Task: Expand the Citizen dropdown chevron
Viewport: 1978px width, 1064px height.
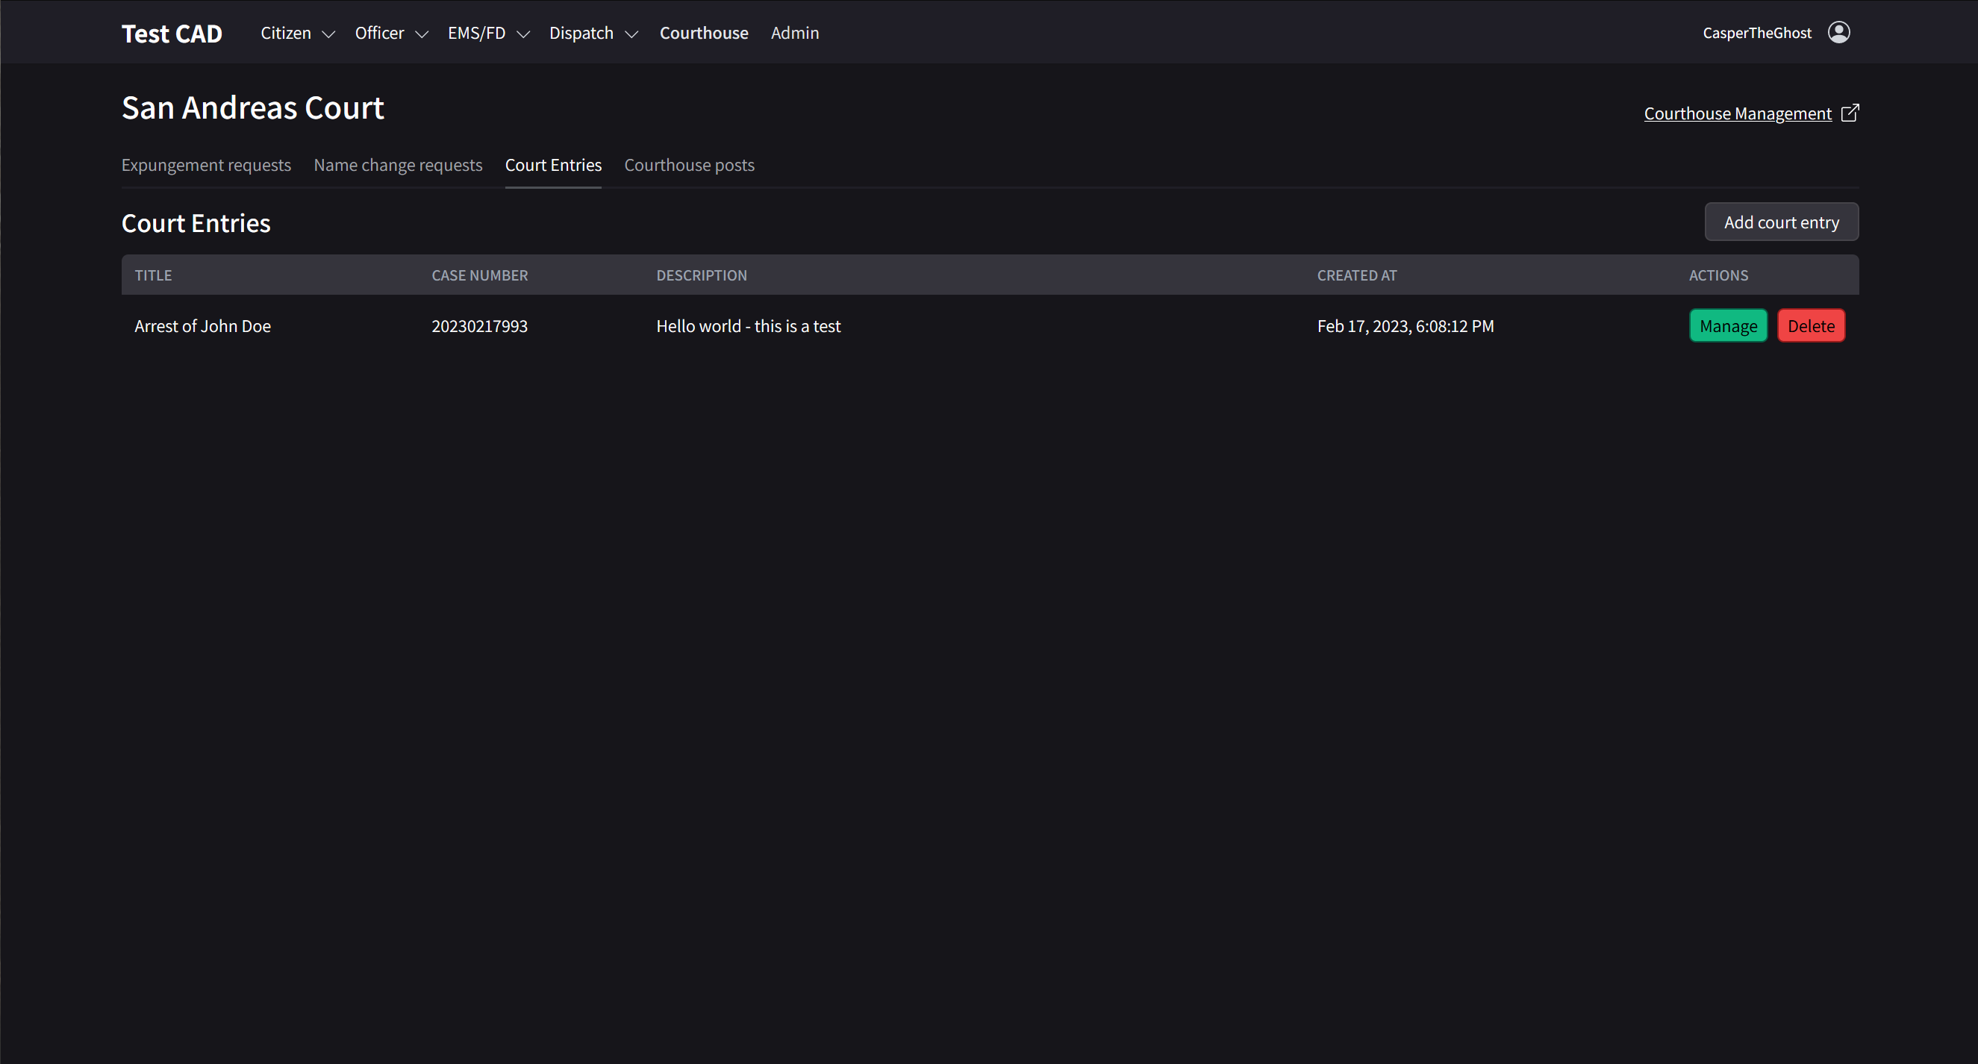Action: (x=328, y=34)
